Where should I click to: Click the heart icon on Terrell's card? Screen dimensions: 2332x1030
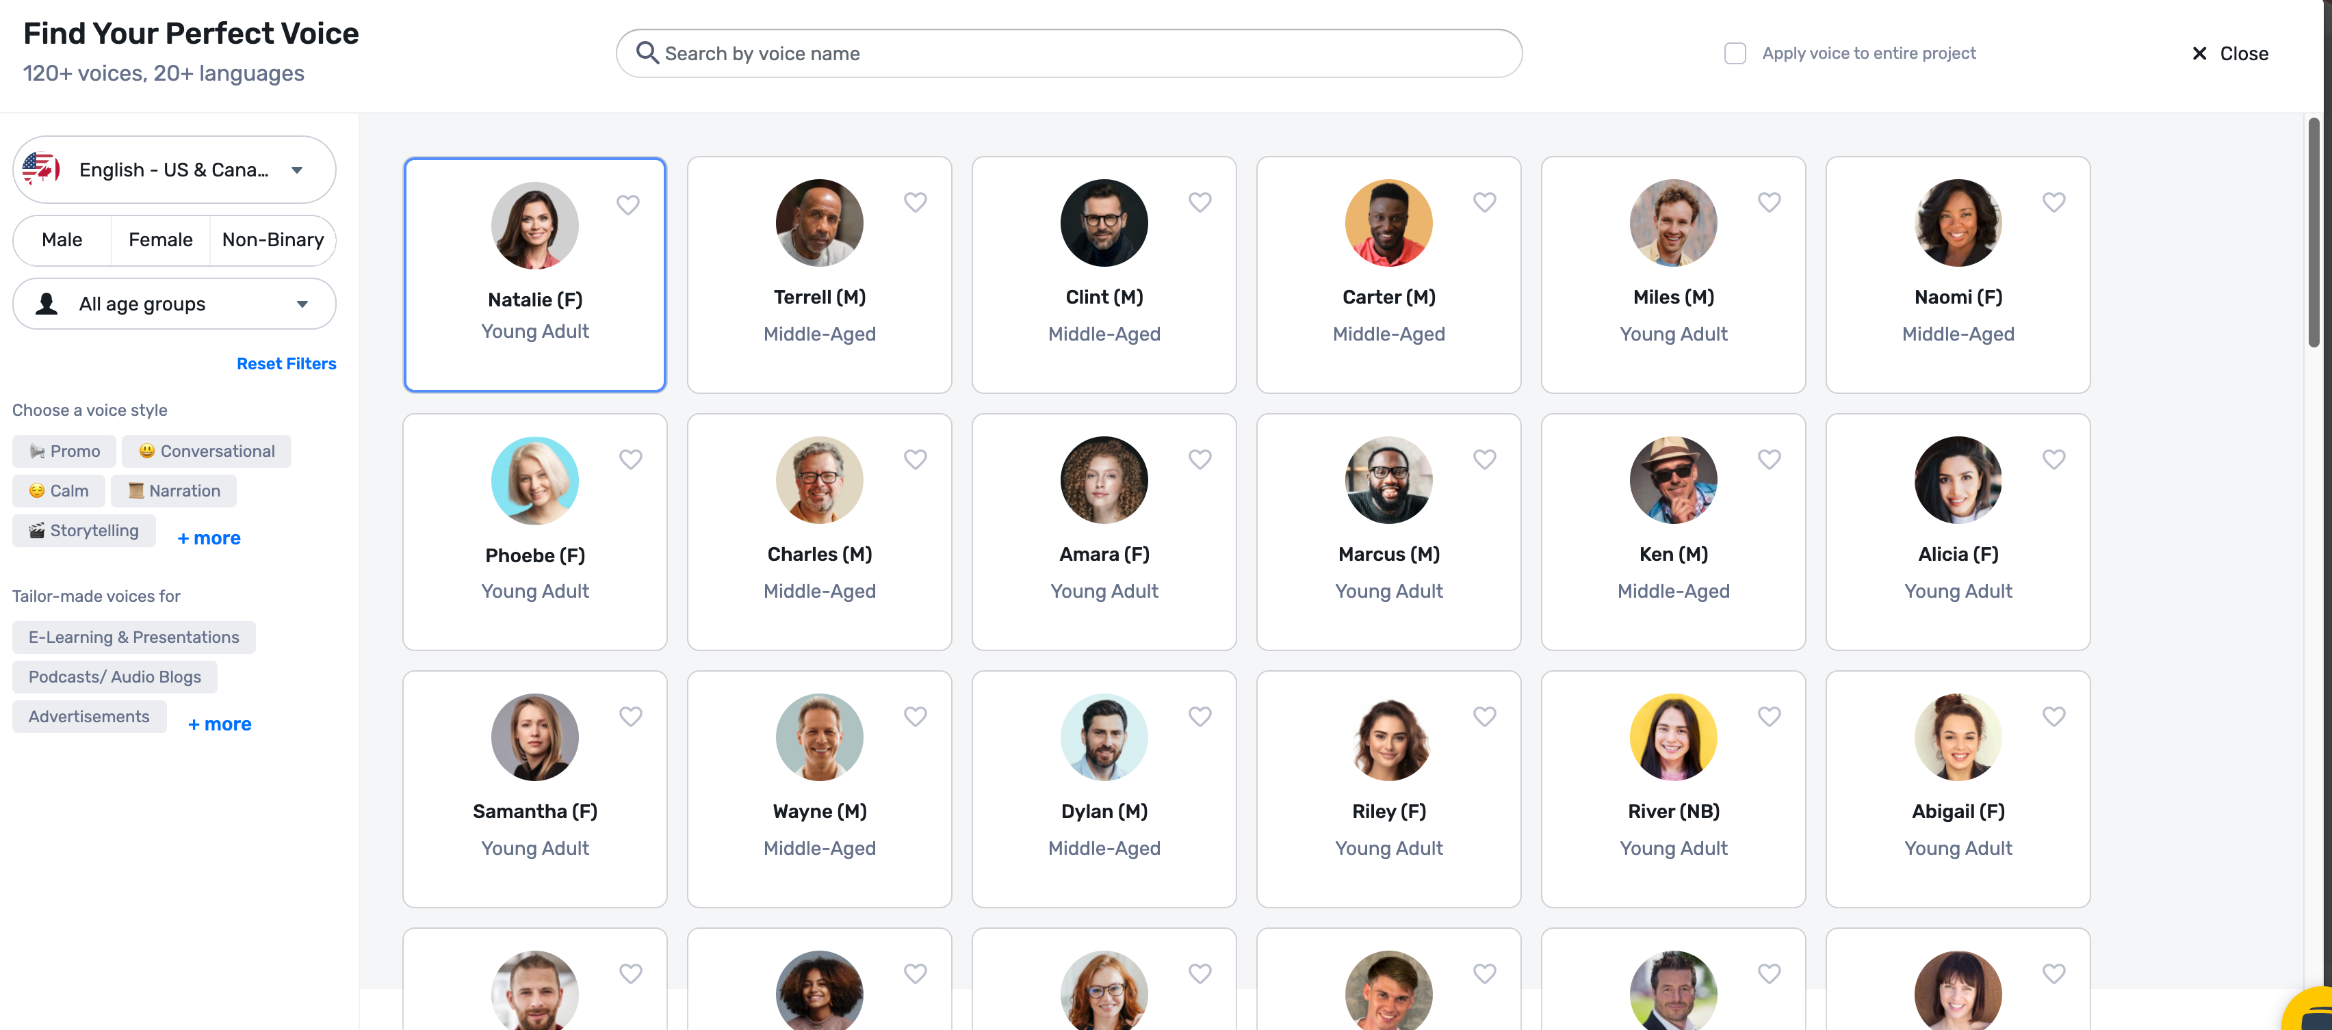coord(914,202)
